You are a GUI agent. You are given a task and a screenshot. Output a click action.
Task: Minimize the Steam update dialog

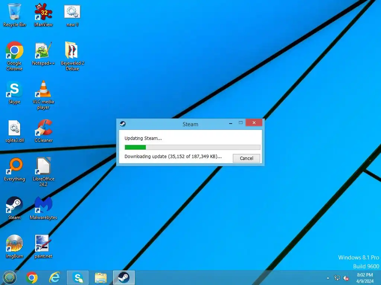click(x=231, y=123)
